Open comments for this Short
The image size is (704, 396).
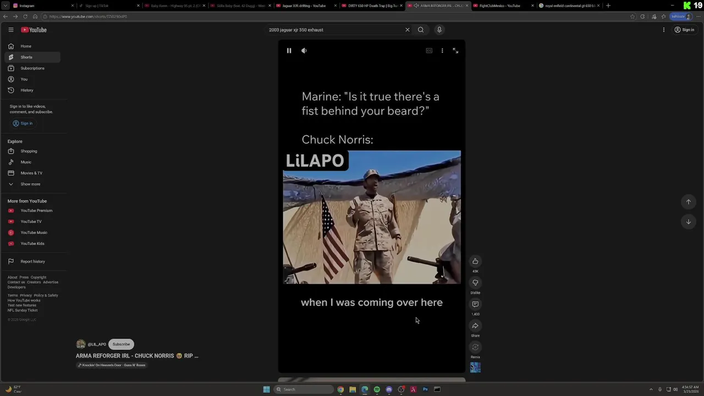tap(475, 304)
